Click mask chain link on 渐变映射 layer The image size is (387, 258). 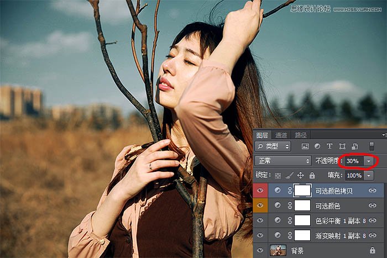coord(290,235)
